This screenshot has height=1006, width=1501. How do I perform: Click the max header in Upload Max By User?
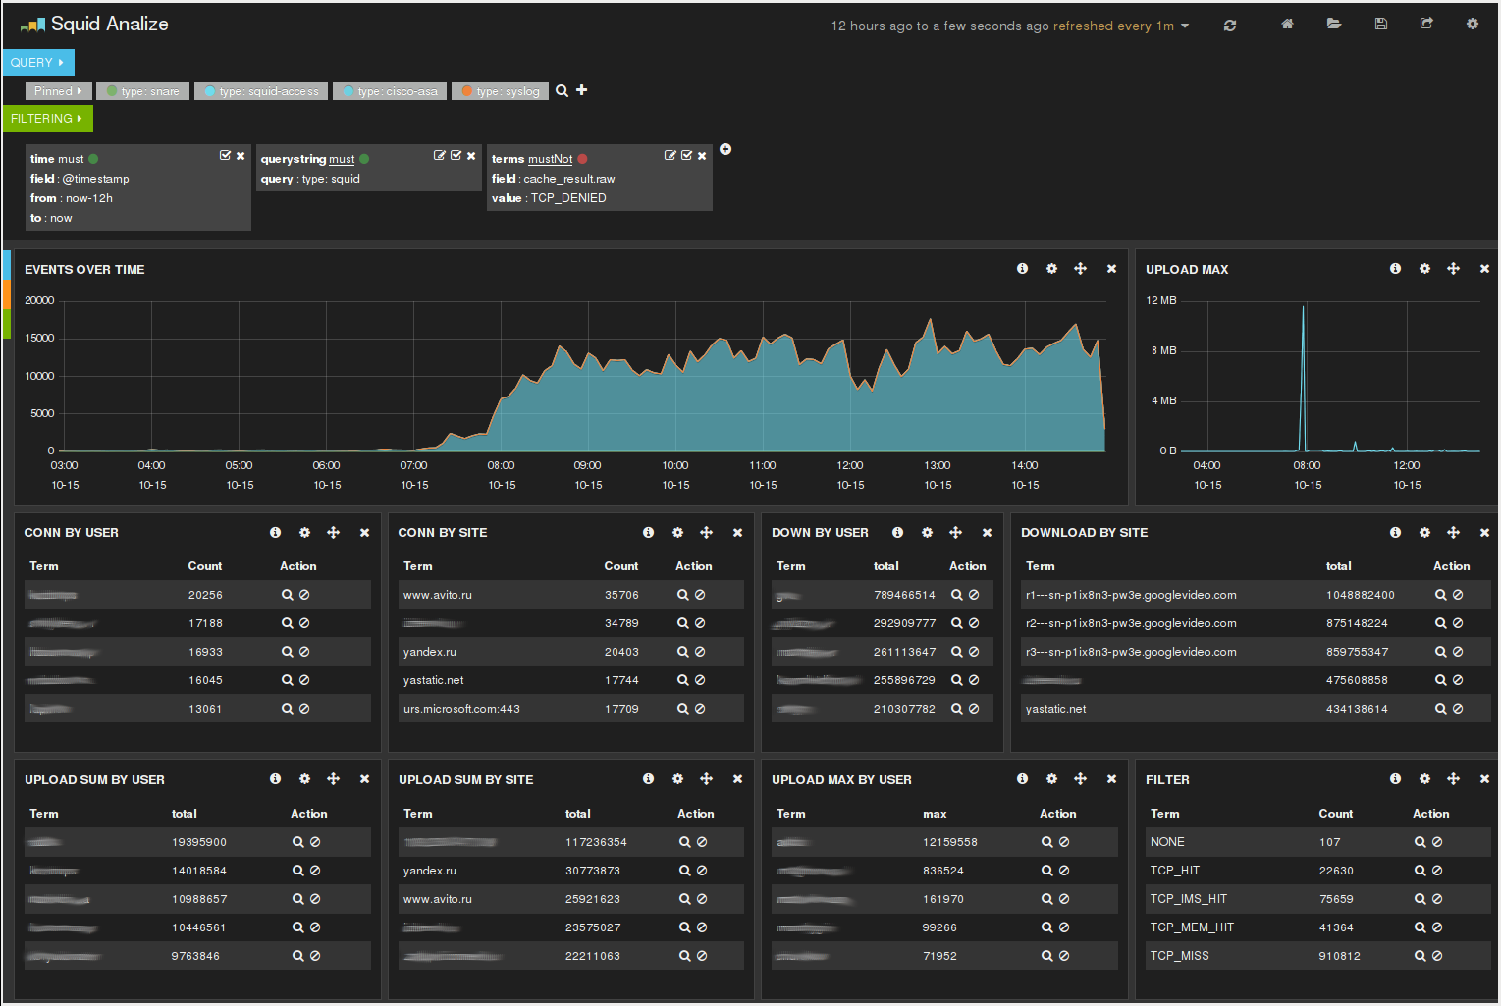(x=935, y=814)
